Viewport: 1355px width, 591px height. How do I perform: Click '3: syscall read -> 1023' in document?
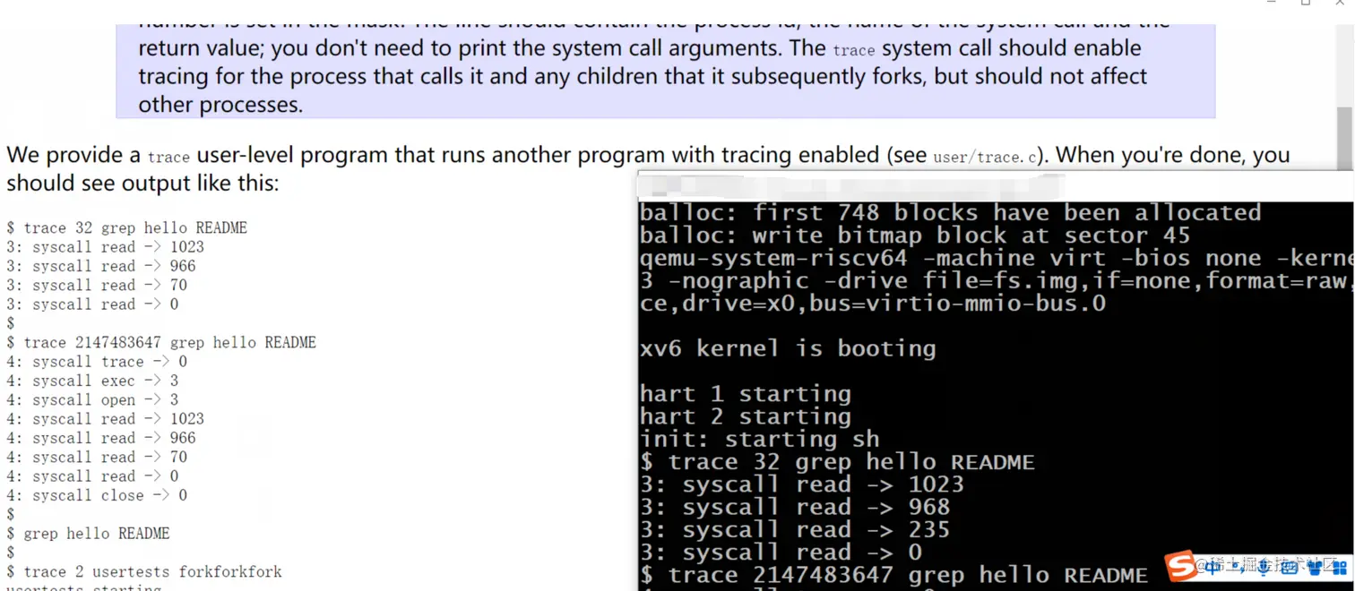[105, 247]
